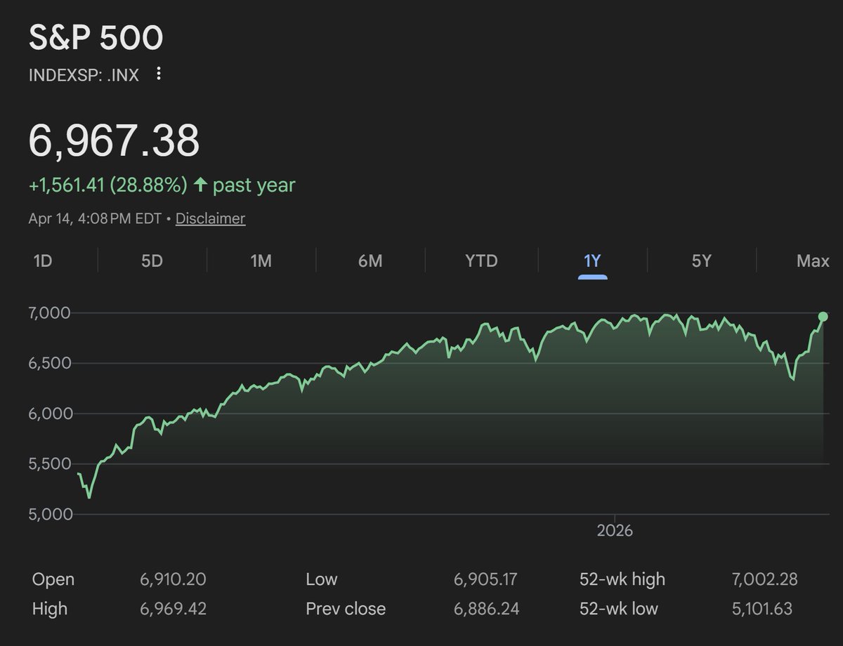Open the three-dot more options menu
The height and width of the screenshot is (646, 843).
click(x=159, y=74)
